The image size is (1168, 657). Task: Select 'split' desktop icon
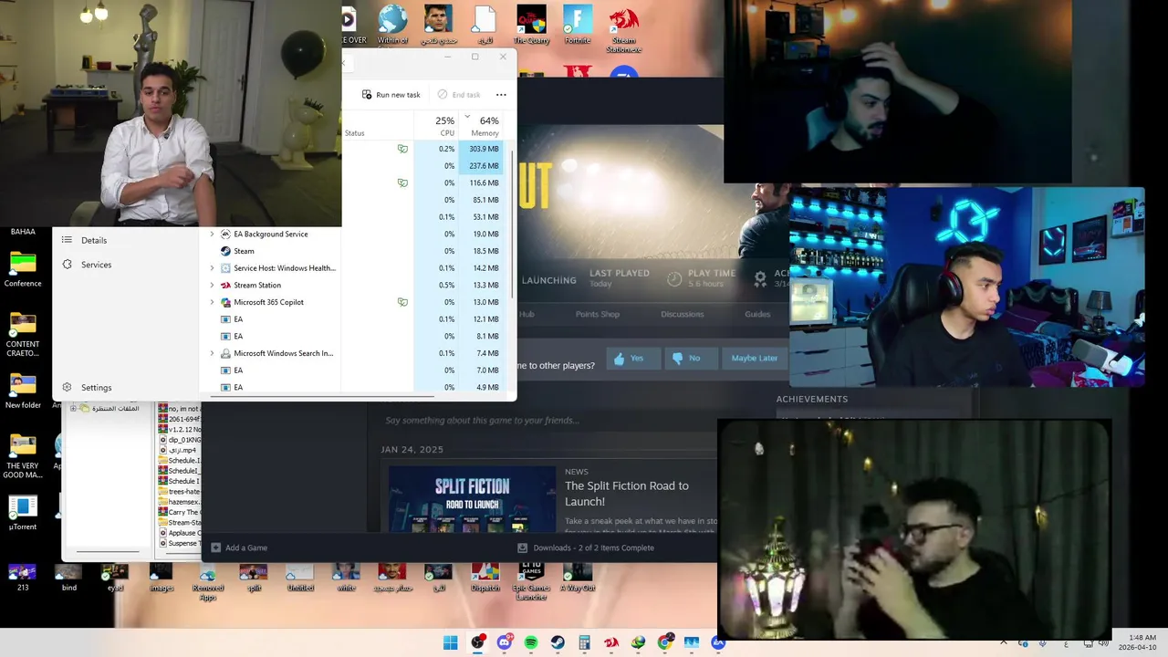coord(254,577)
